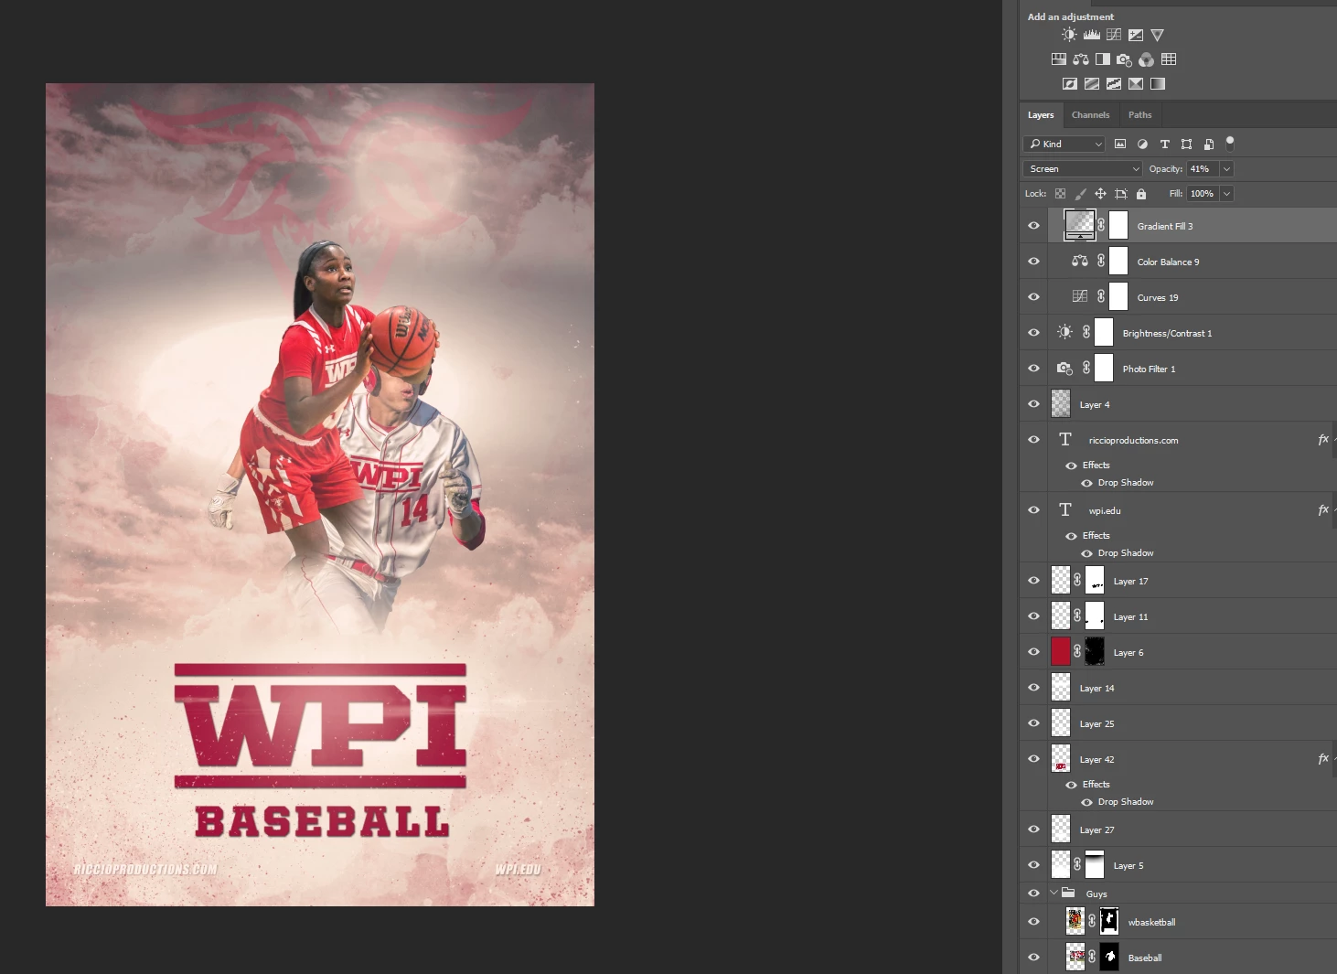Add a Black & White adjustment

pos(1103,59)
